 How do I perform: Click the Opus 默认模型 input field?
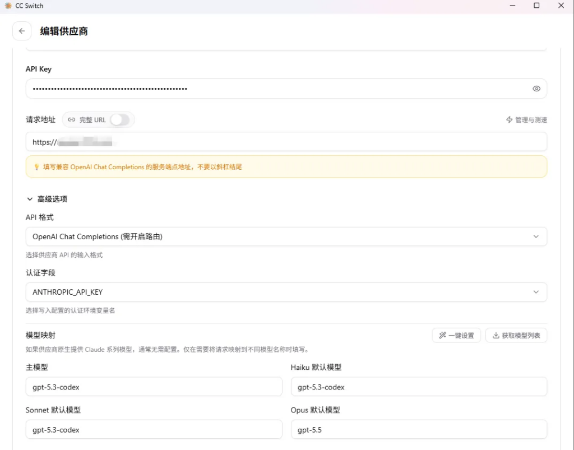[x=418, y=430]
